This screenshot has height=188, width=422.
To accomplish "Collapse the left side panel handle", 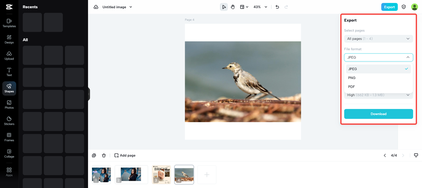I will tap(89, 94).
